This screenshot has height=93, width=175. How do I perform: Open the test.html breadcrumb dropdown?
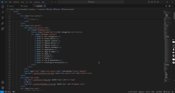tap(41, 9)
